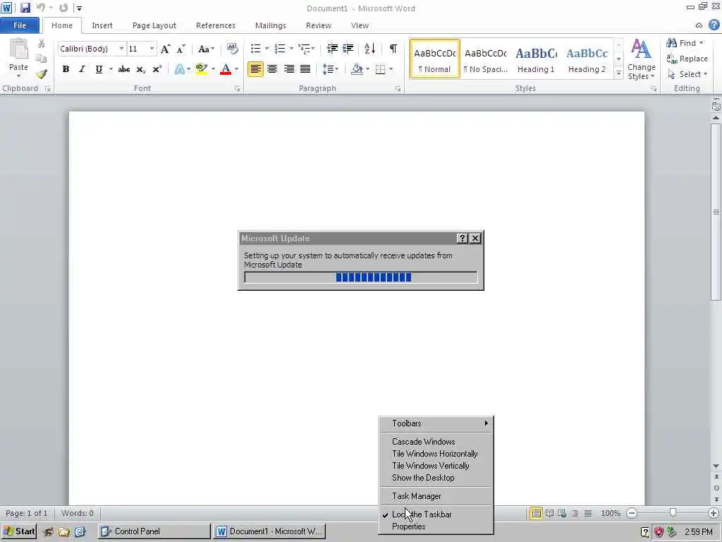Open the Customize Quick Access Toolbar dropdown

pyautogui.click(x=79, y=8)
